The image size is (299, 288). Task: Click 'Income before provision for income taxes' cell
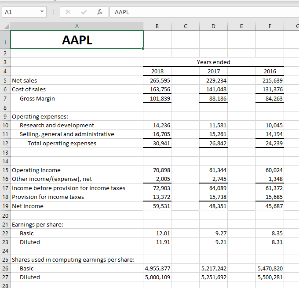tap(77, 188)
